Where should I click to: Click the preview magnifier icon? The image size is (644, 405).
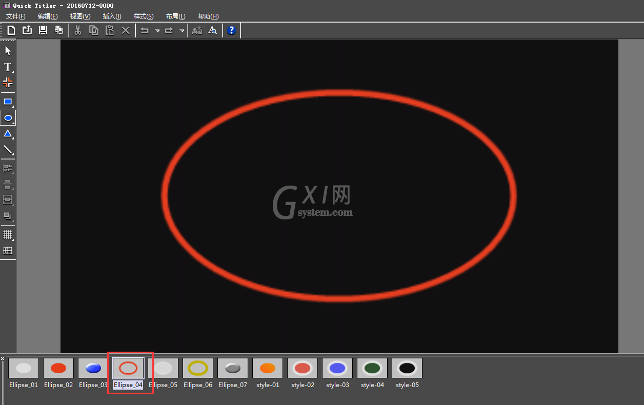coord(213,30)
